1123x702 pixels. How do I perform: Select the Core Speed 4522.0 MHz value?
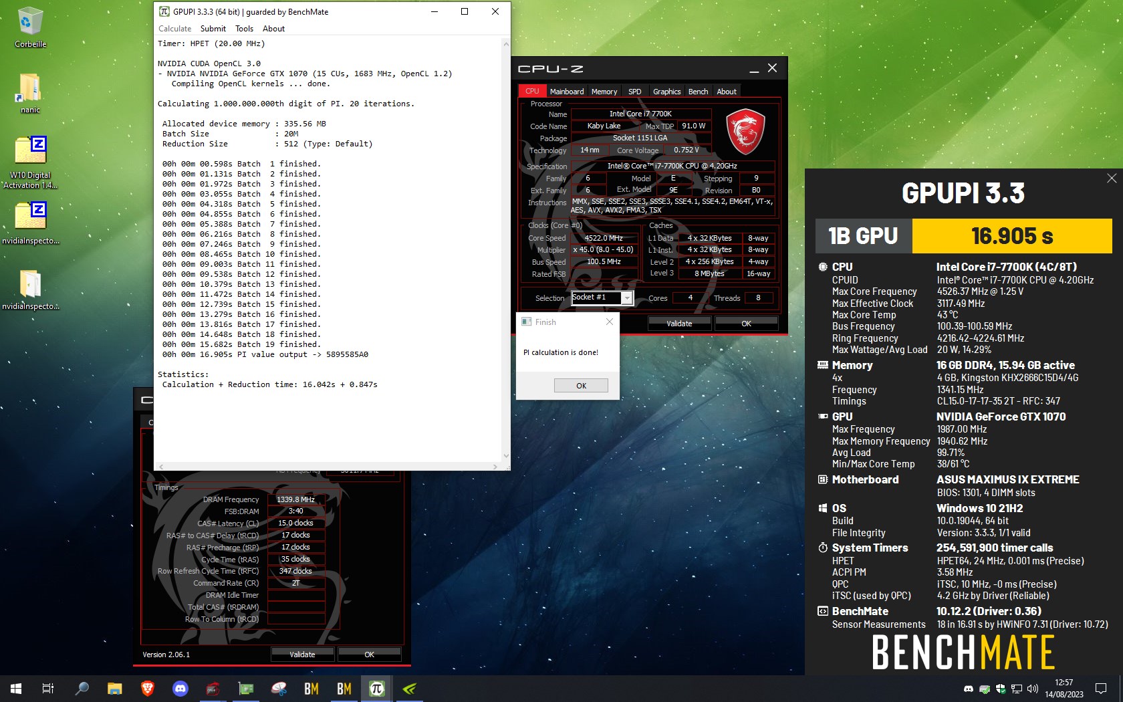pos(604,238)
